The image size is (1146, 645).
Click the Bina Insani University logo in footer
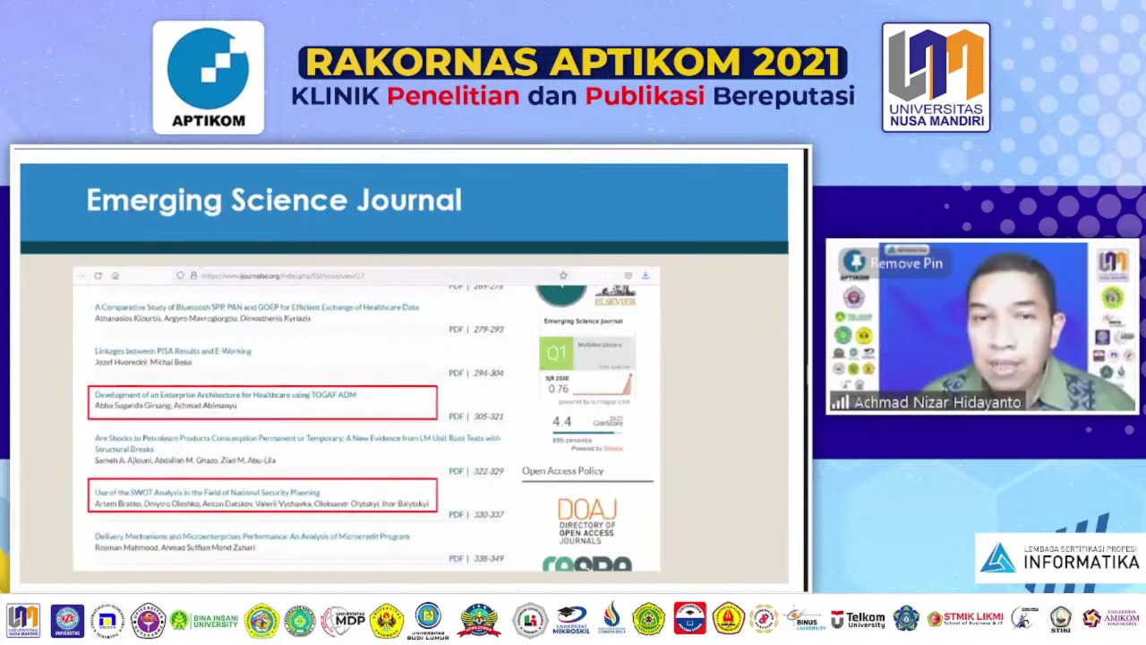pos(204,620)
